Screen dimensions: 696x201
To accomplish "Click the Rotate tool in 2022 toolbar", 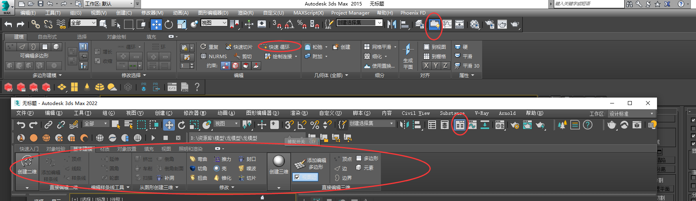I will (182, 125).
